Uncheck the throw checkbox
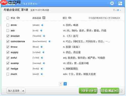Viewport: 126px width, 96px height. [8, 47]
